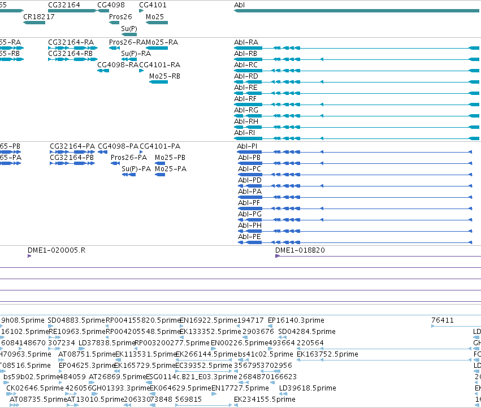
Task: Click transcript Abl-RI
Action: coord(357,138)
